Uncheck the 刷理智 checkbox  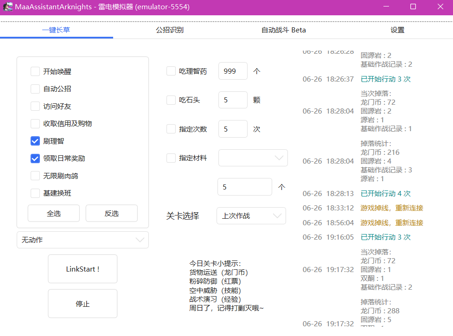(35, 141)
